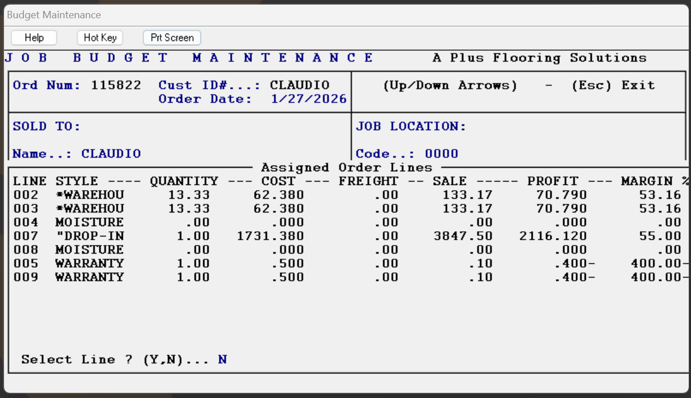Click the Help button
This screenshot has width=691, height=398.
click(x=34, y=38)
